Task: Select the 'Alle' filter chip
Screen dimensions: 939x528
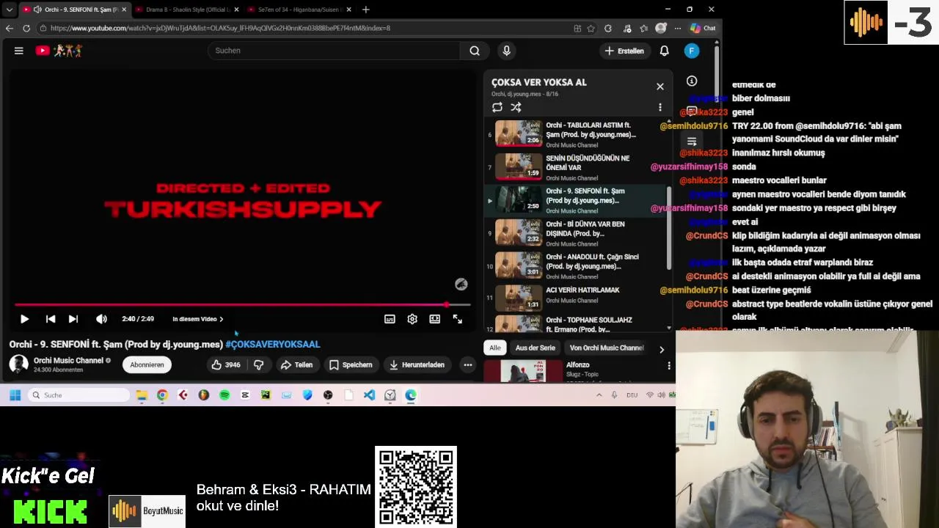Action: click(x=495, y=348)
